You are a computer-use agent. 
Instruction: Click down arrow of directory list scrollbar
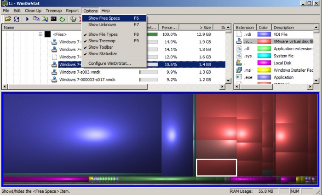coord(228,80)
